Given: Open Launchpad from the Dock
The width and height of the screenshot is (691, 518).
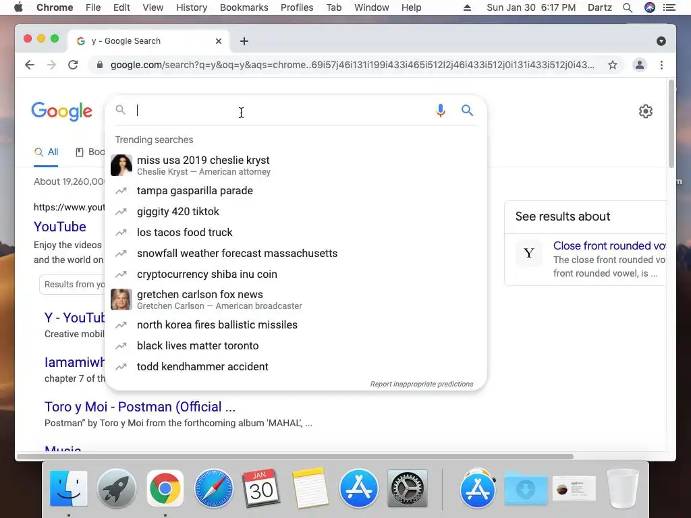Looking at the screenshot, I should pyautogui.click(x=117, y=488).
